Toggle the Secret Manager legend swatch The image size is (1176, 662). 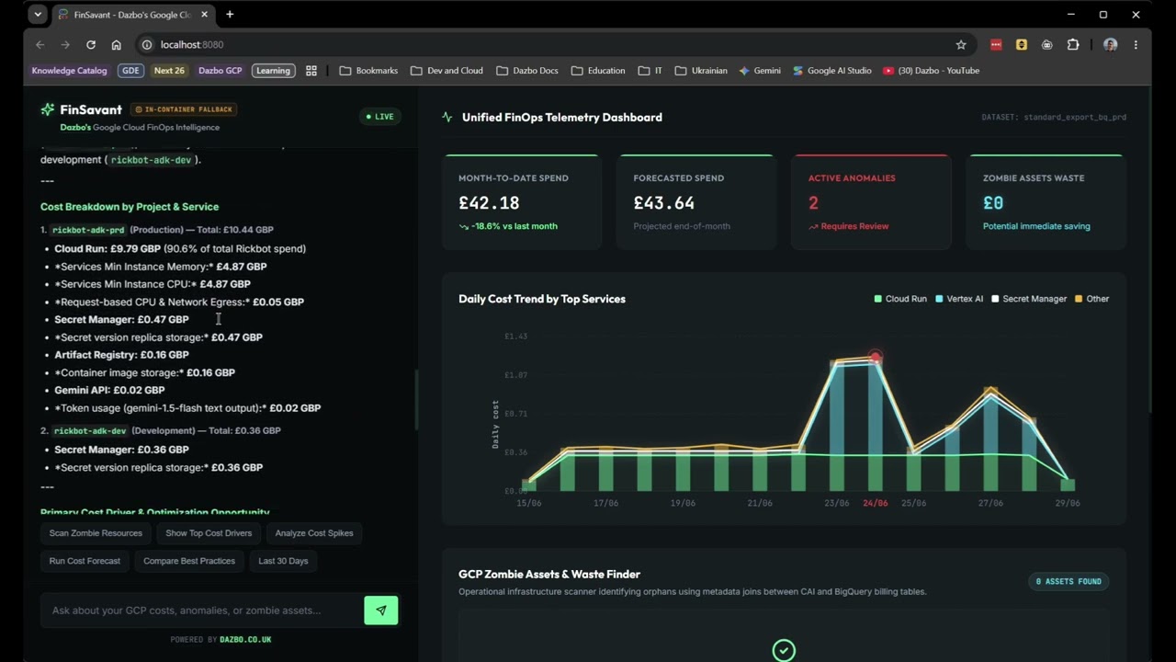click(995, 299)
